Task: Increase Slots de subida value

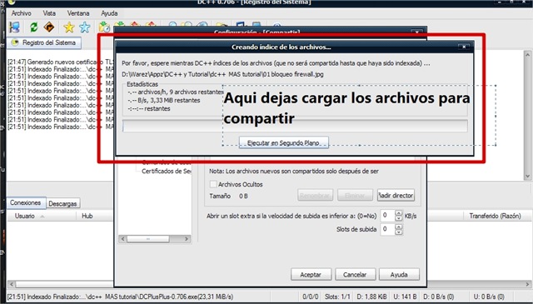Action: tap(399, 227)
